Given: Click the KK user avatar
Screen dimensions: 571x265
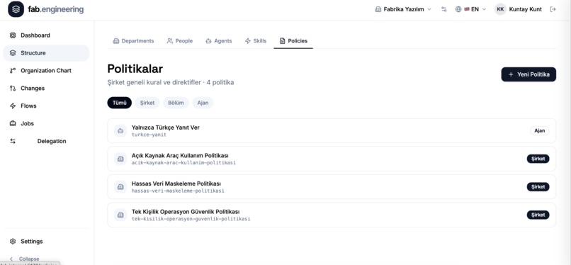Looking at the screenshot, I should 500,9.
